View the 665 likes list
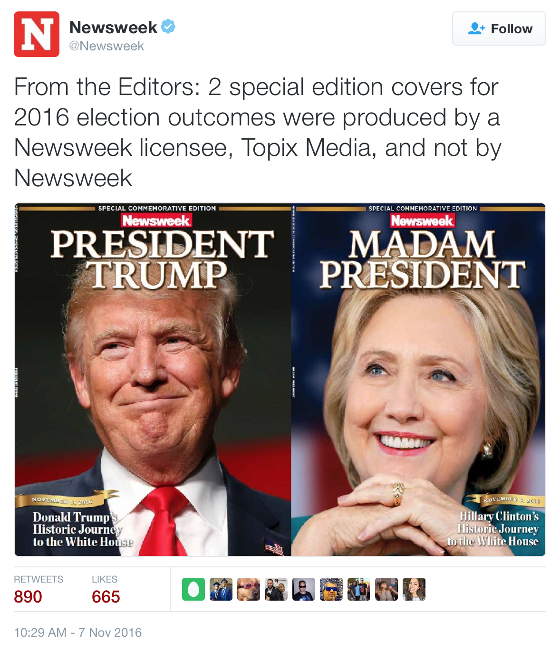This screenshot has width=560, height=651. 106,589
